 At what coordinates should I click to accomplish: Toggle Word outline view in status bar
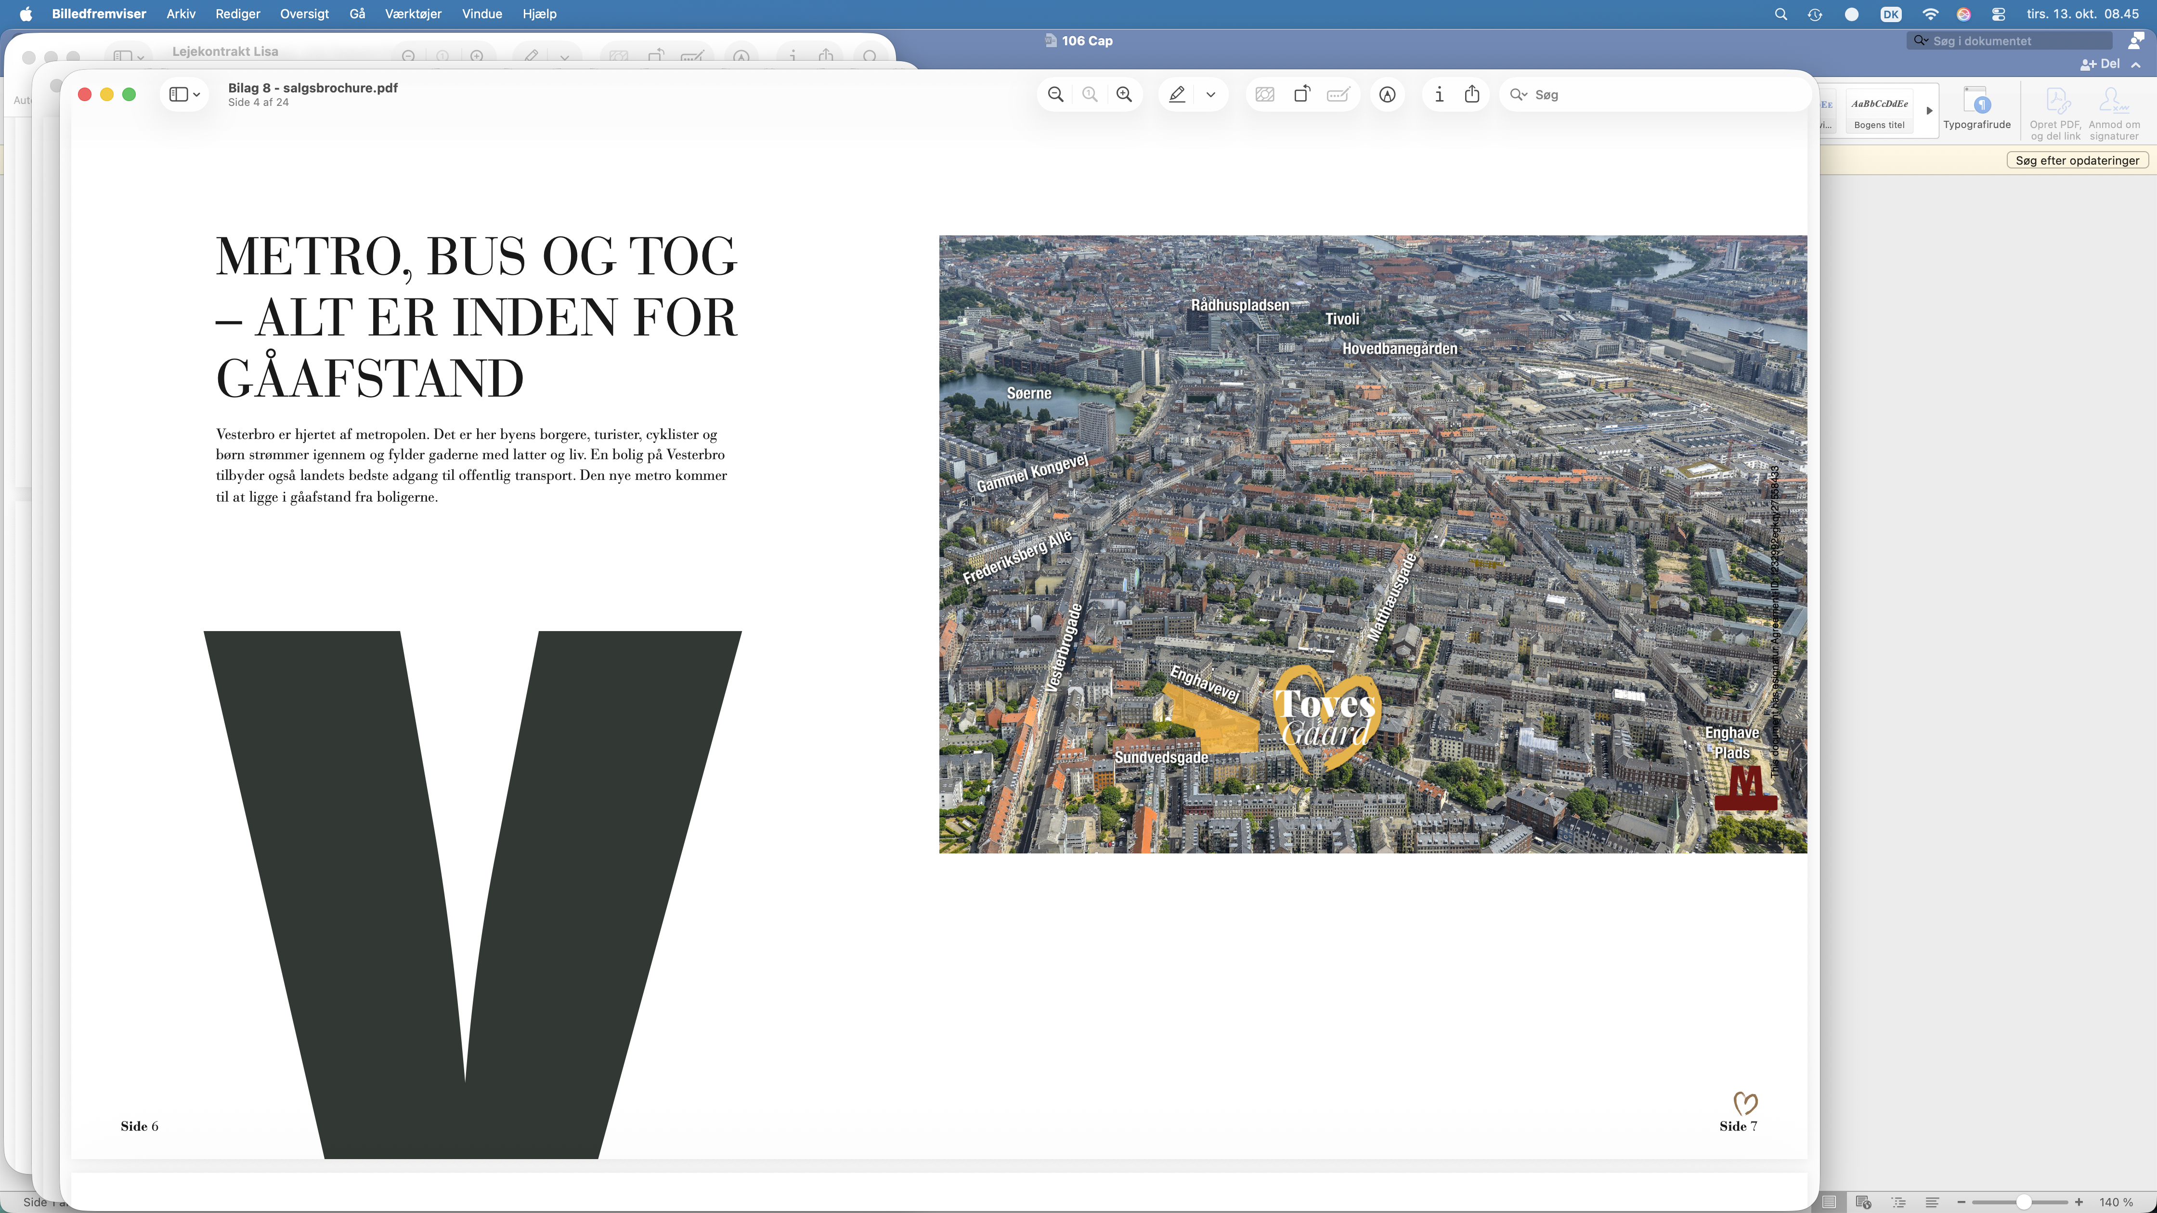pyautogui.click(x=1898, y=1202)
